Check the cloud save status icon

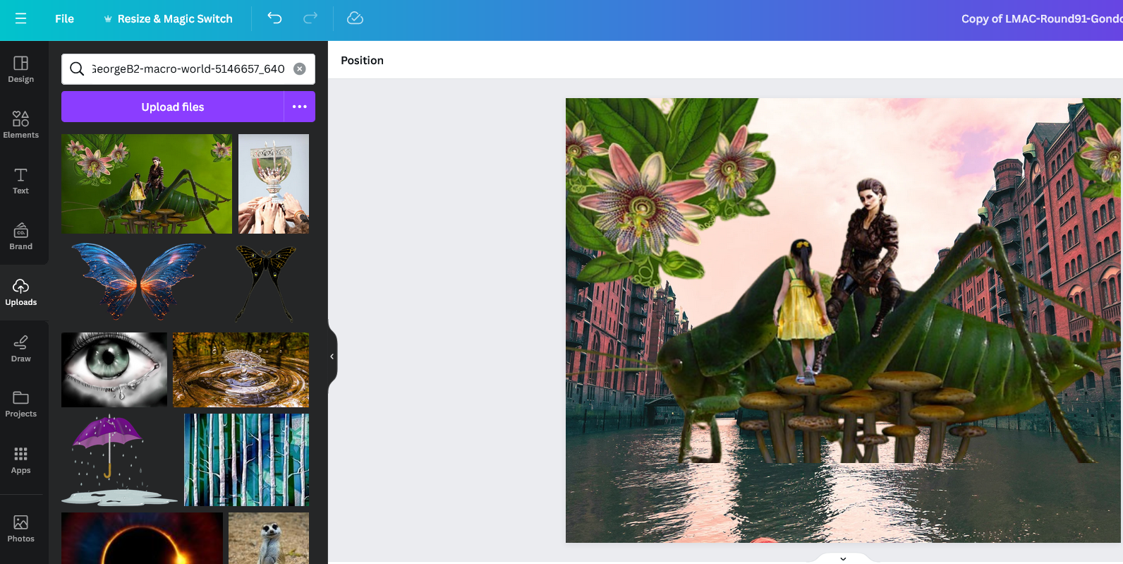pyautogui.click(x=355, y=18)
